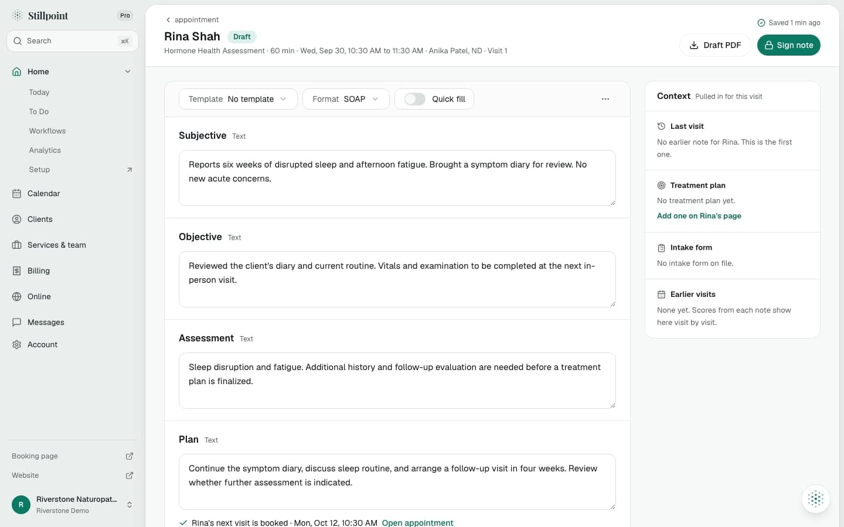
Task: Open Services & team briefcase icon
Action: tap(17, 245)
